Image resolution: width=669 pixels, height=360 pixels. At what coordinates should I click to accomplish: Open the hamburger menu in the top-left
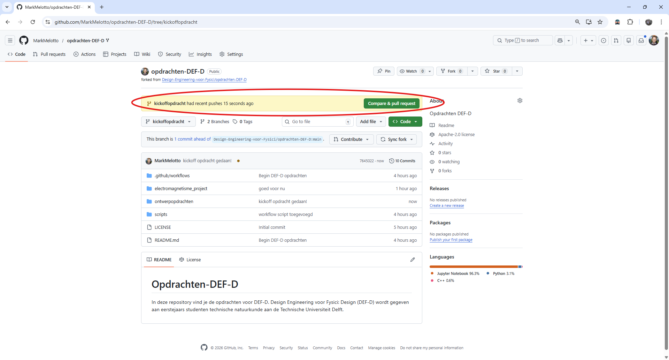pyautogui.click(x=10, y=40)
